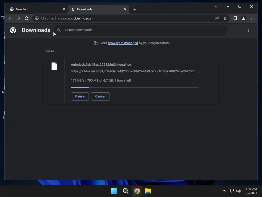Reload the Downloads page
The image size is (262, 197).
[x=27, y=18]
